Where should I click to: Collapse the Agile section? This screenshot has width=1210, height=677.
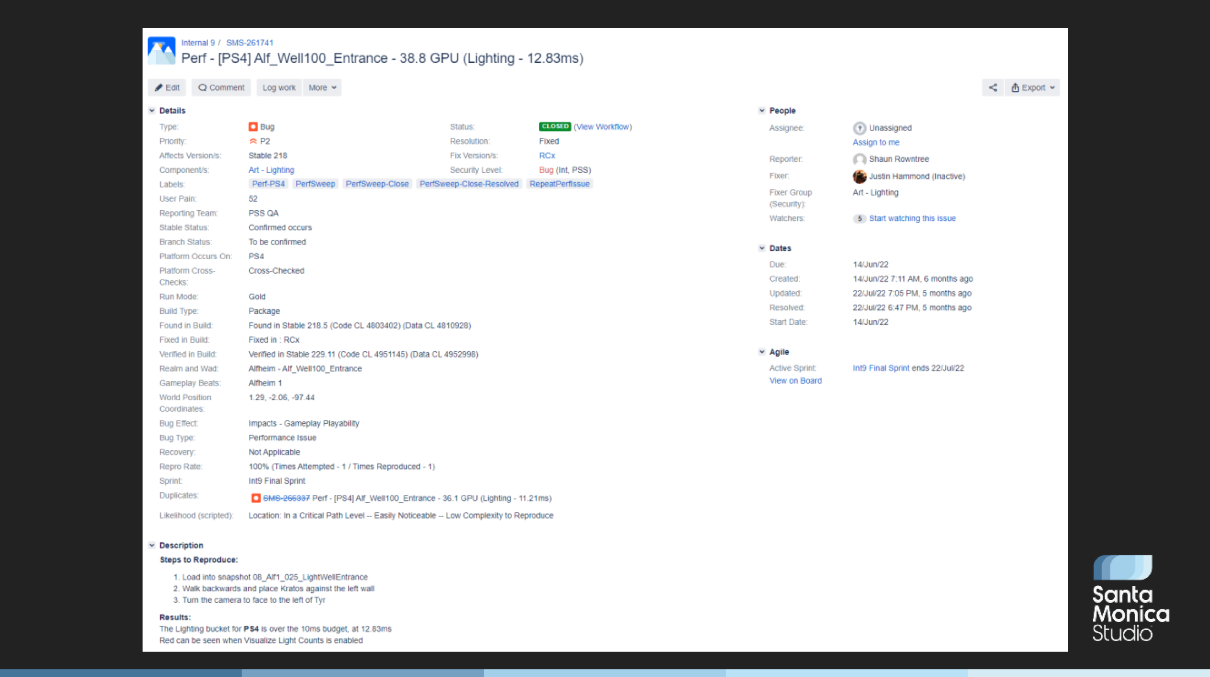pos(762,352)
